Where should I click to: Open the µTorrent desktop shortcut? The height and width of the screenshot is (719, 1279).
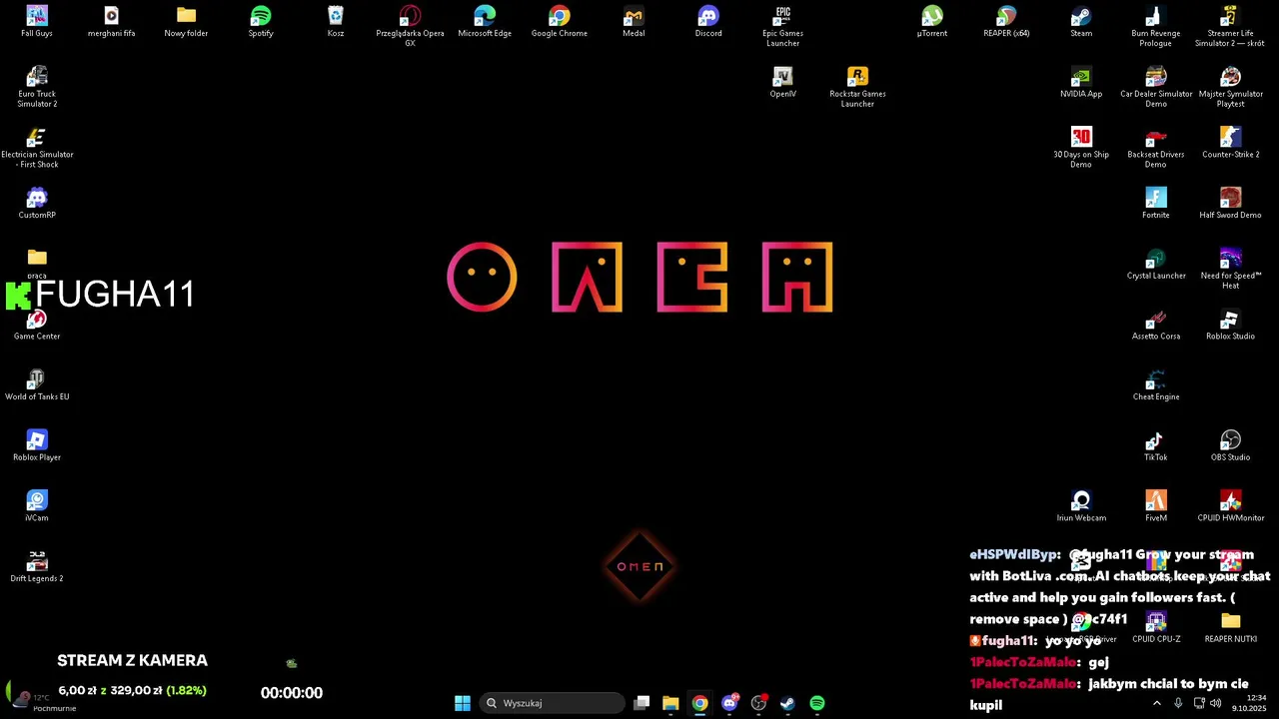(x=932, y=22)
